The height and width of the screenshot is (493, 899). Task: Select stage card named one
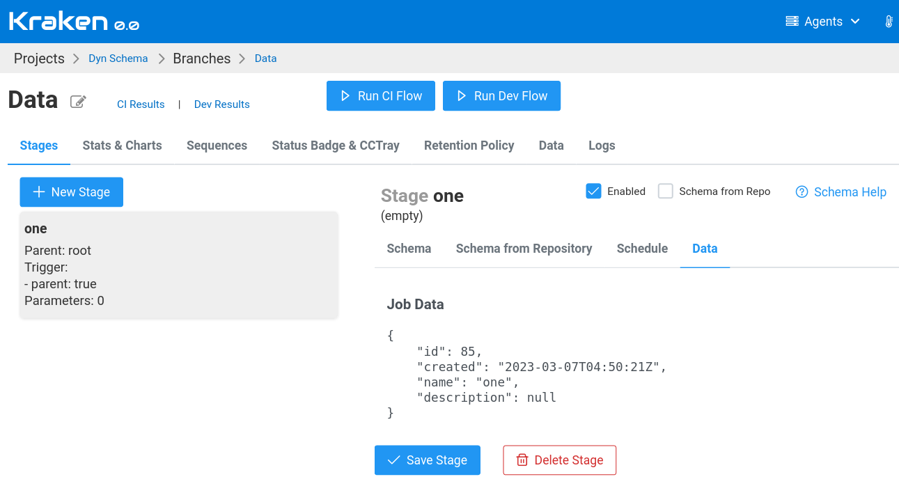(179, 265)
